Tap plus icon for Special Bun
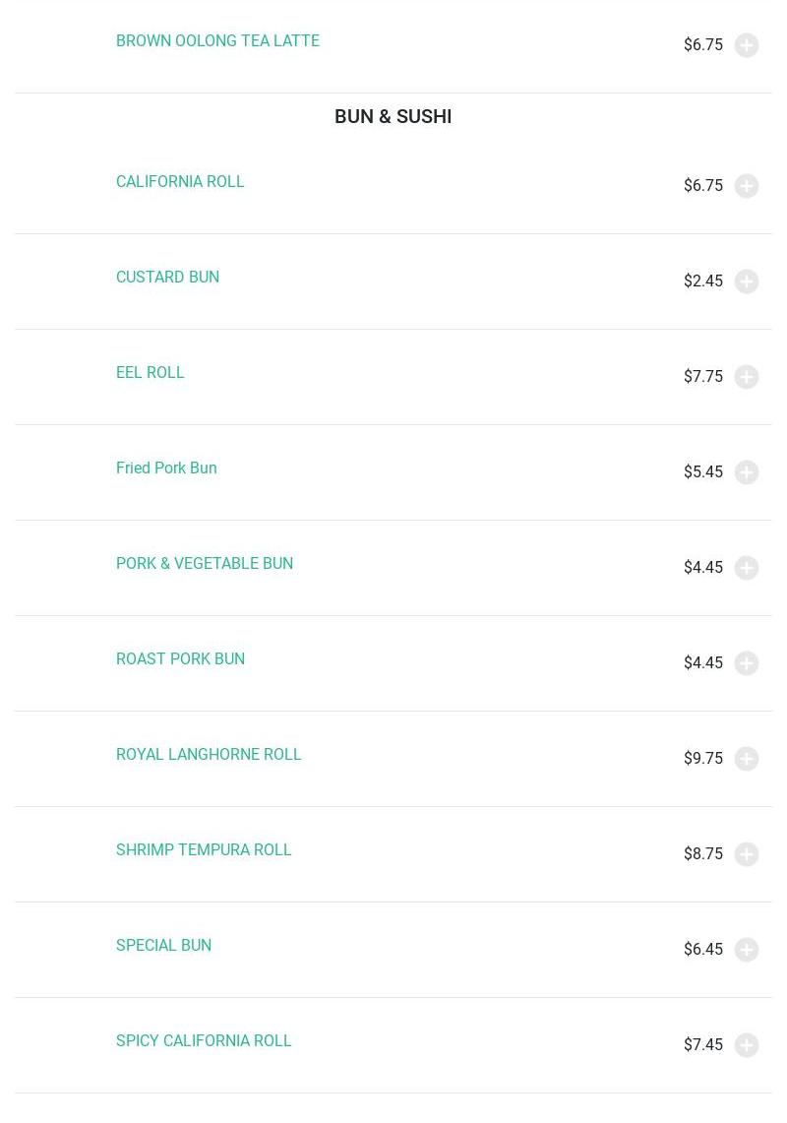 [x=747, y=950]
